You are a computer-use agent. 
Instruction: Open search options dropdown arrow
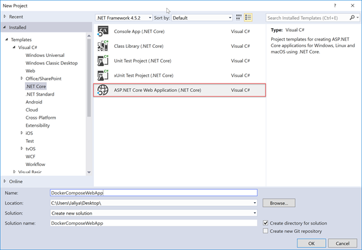(x=358, y=18)
